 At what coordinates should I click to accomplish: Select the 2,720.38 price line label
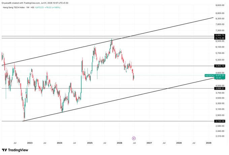click(x=220, y=121)
